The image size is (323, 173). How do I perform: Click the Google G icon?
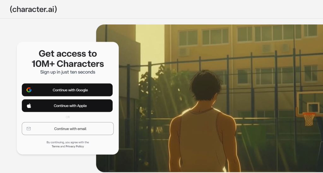tap(29, 90)
